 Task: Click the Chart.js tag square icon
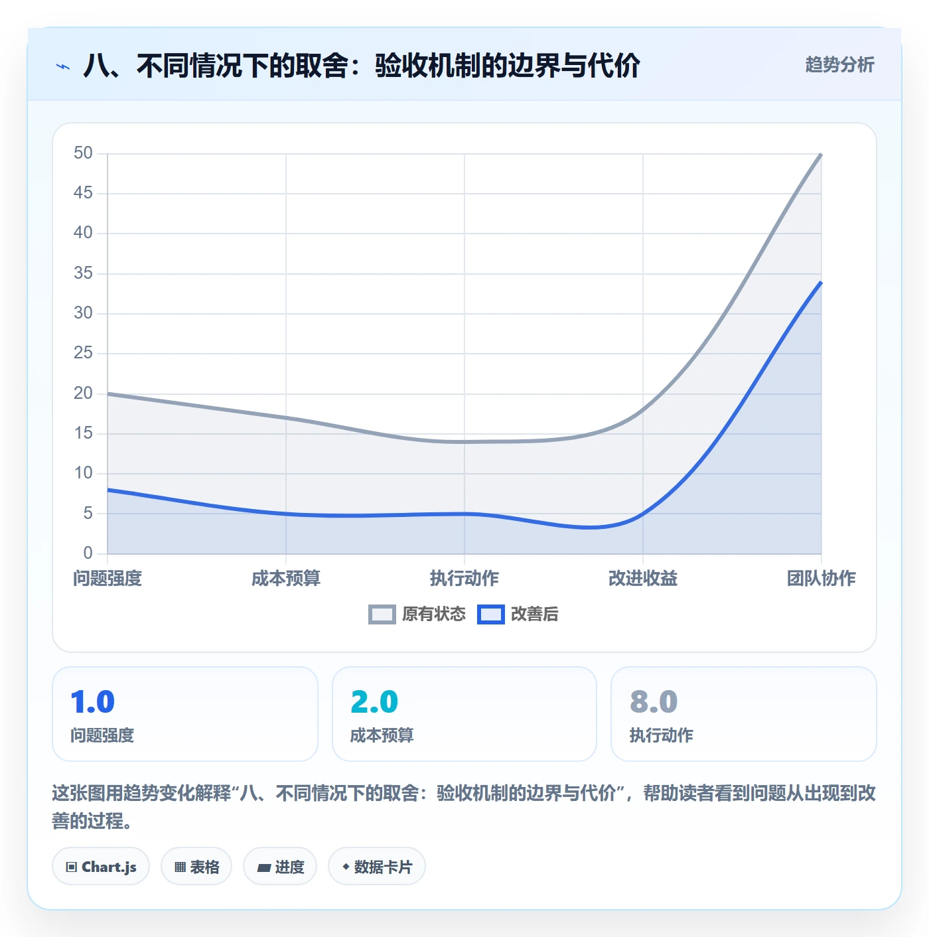(x=72, y=867)
